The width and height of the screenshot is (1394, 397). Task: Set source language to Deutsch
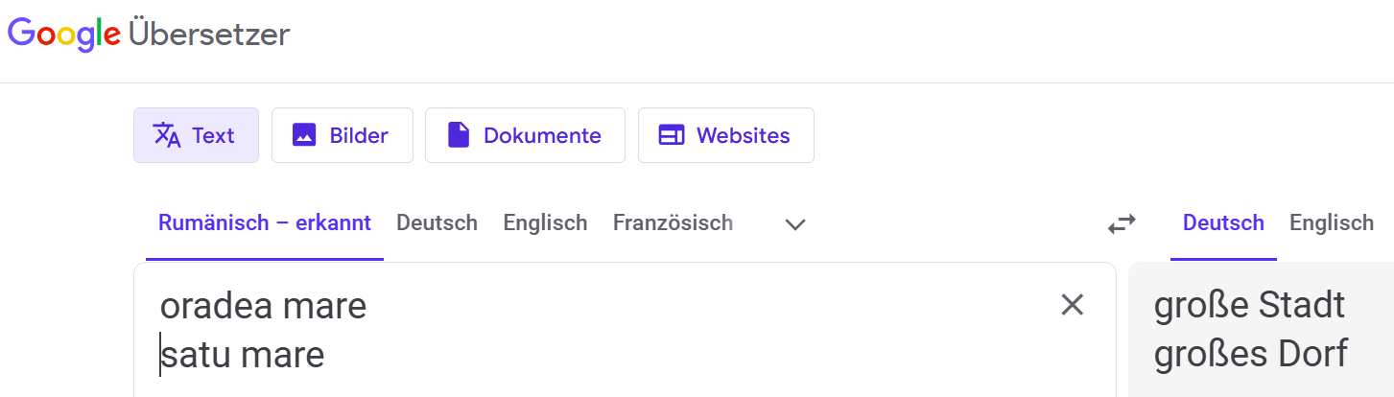(437, 223)
